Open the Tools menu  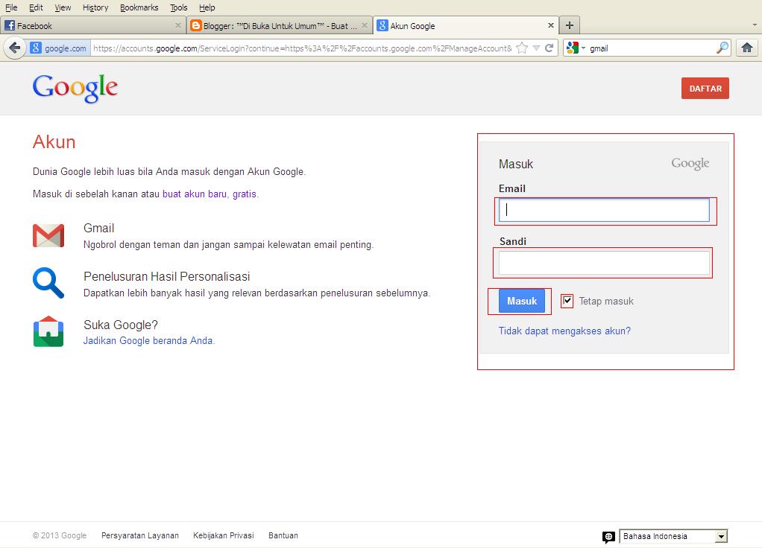point(178,7)
